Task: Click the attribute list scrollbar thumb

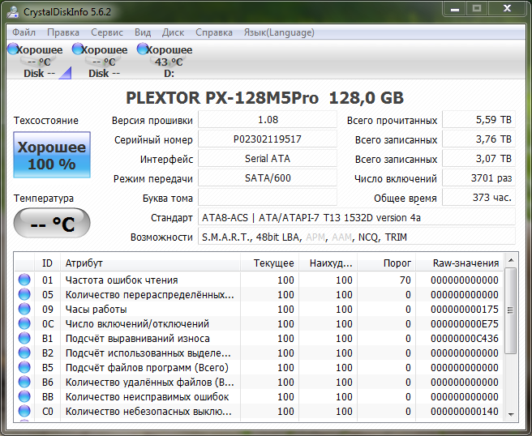Action: point(510,310)
